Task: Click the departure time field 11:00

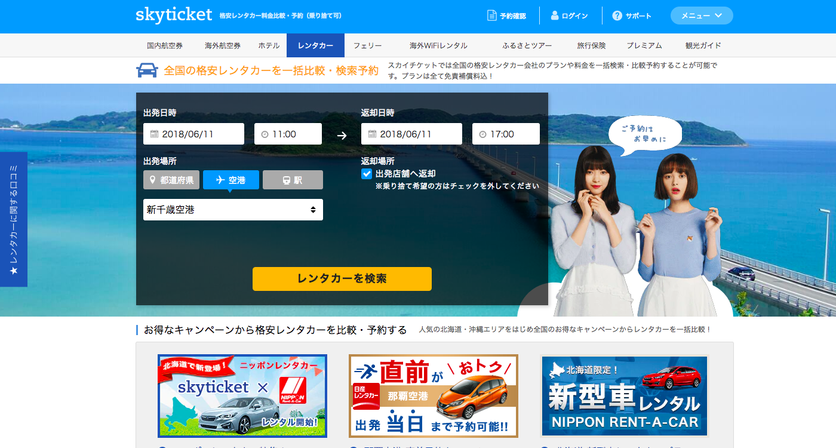Action: [x=288, y=134]
